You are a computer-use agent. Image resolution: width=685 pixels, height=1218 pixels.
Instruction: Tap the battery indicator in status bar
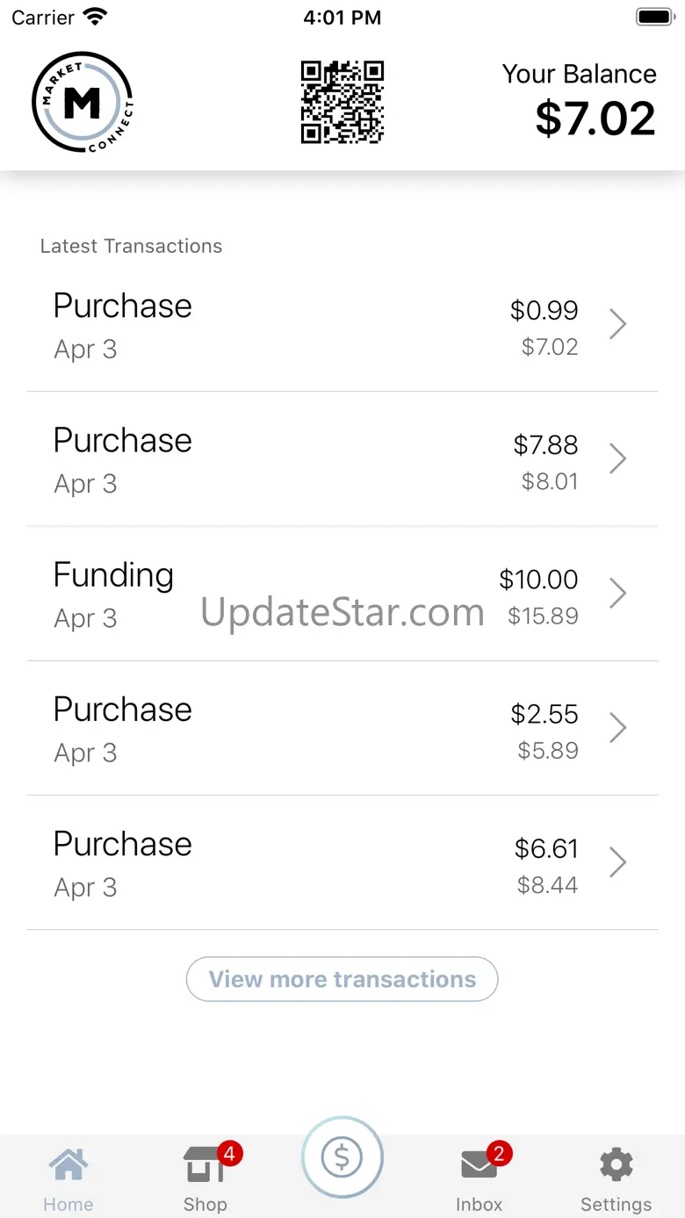coord(653,17)
